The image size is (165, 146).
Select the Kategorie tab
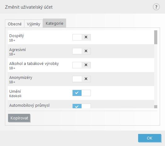(x=54, y=23)
